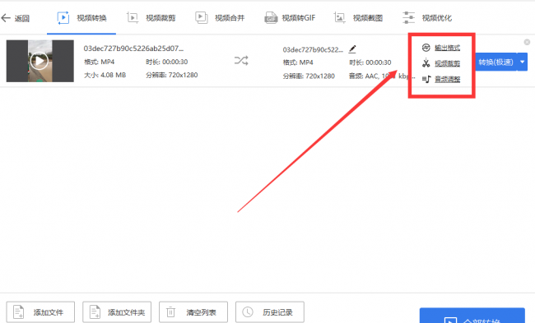Click the source 分辨率: 720x1280 text
This screenshot has height=323, width=535.
pos(172,75)
